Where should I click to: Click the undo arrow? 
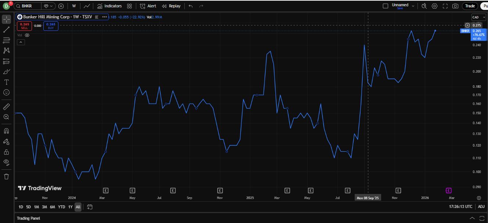190,6
